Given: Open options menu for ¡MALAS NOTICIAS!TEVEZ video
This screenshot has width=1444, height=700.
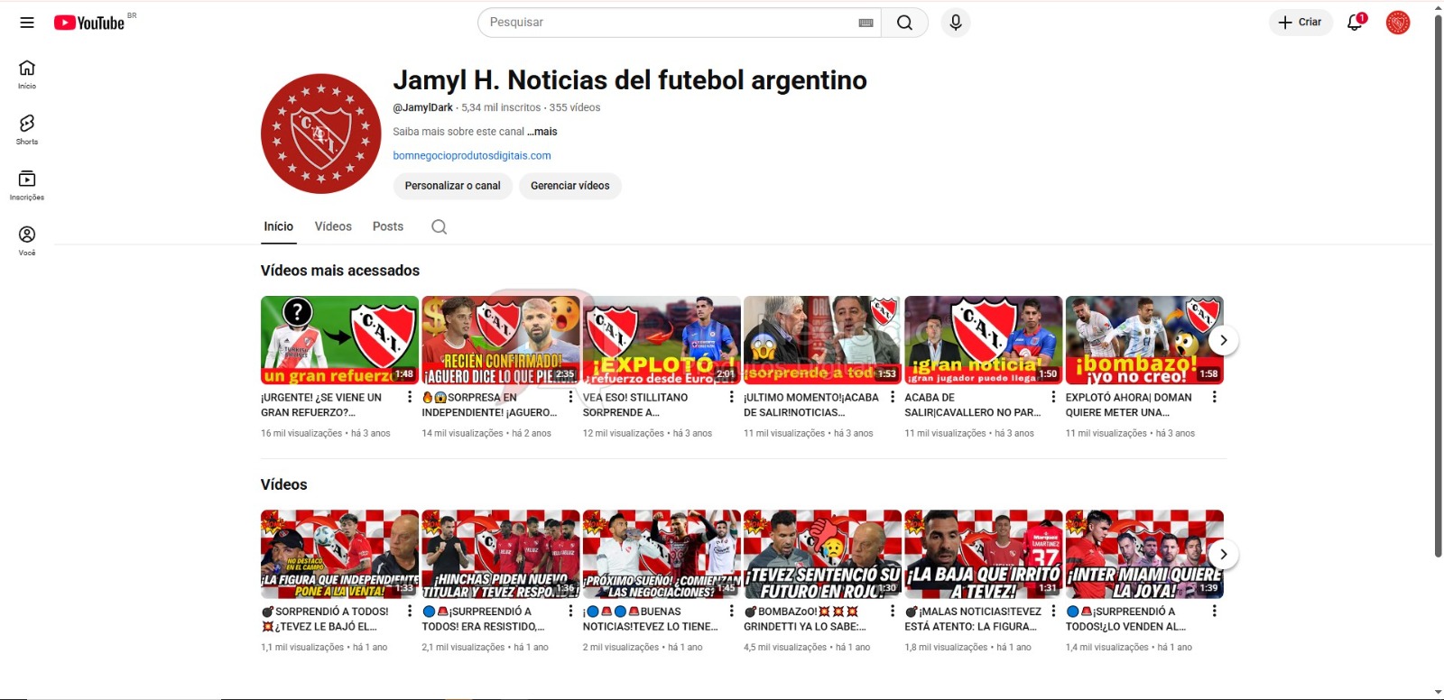Looking at the screenshot, I should [1053, 611].
